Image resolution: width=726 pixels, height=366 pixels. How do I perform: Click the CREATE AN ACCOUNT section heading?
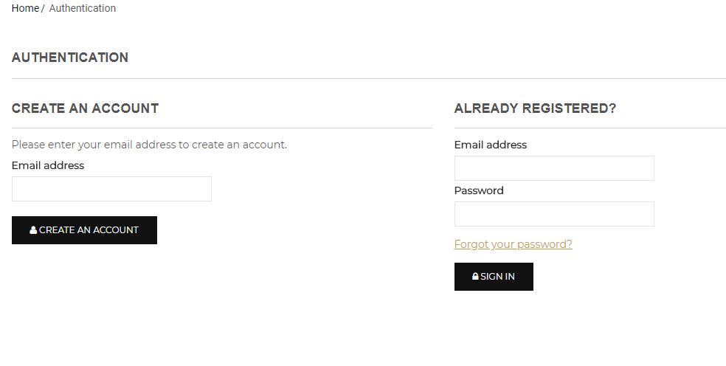[x=85, y=108]
